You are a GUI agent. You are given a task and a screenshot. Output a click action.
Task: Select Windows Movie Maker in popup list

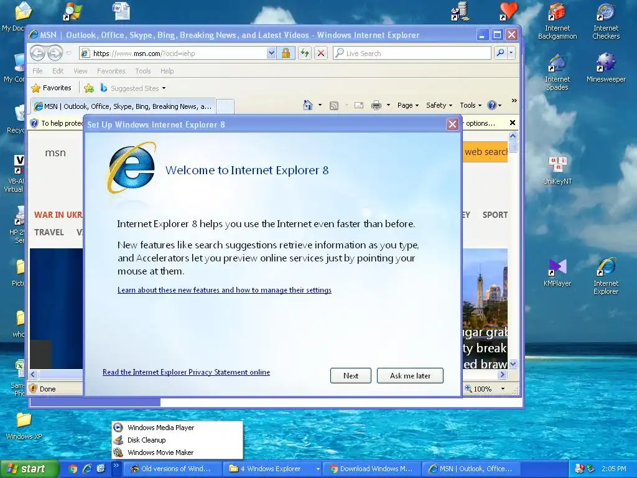pyautogui.click(x=177, y=452)
